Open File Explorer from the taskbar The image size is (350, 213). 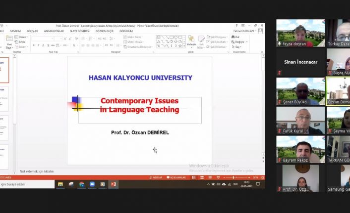pos(60,184)
